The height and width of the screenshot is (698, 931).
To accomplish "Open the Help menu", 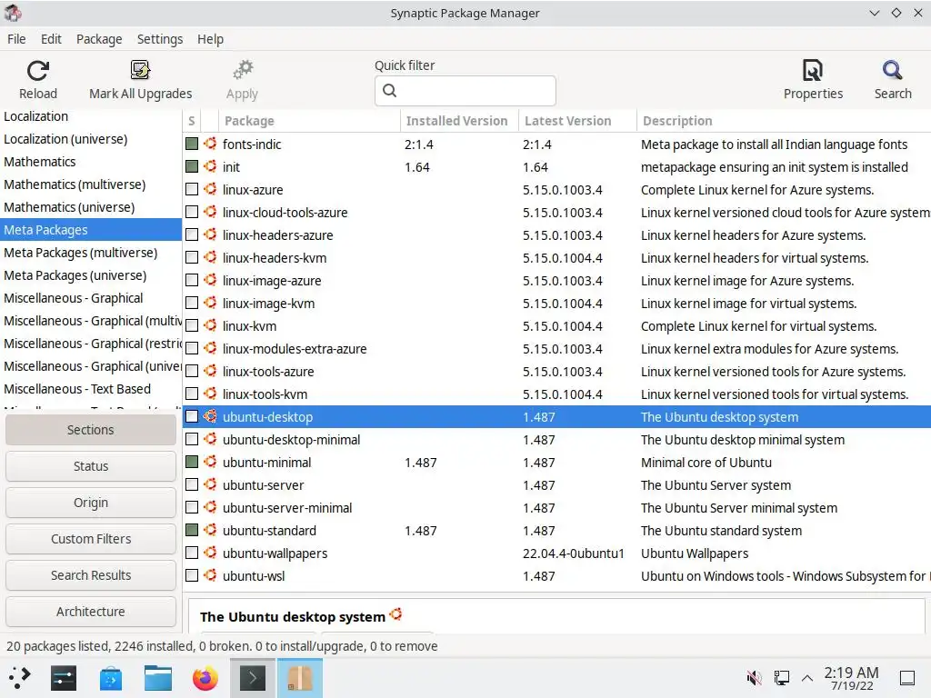I will (x=210, y=39).
